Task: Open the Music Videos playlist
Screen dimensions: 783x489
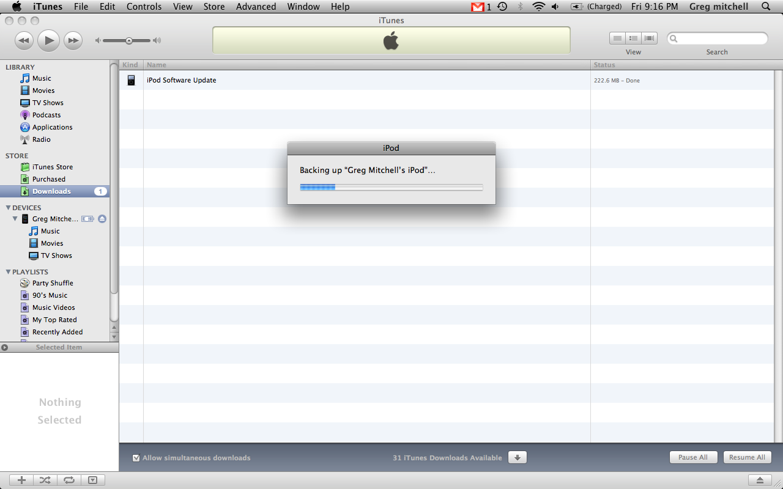Action: (53, 307)
